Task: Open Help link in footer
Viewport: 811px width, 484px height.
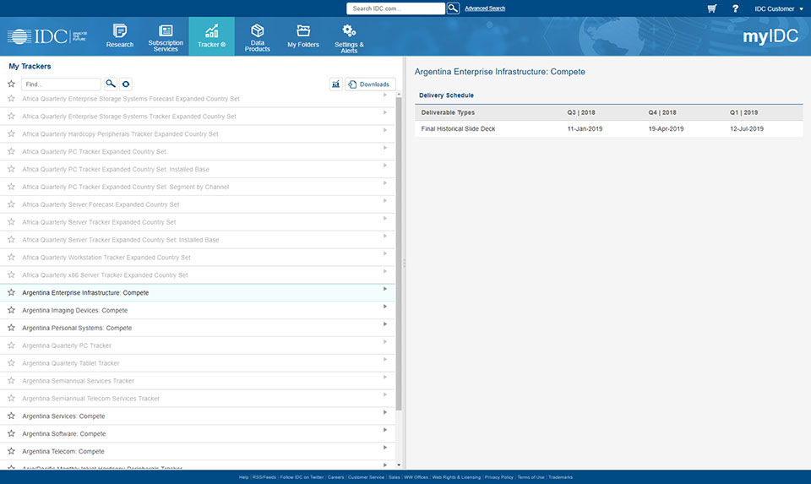Action: click(243, 477)
